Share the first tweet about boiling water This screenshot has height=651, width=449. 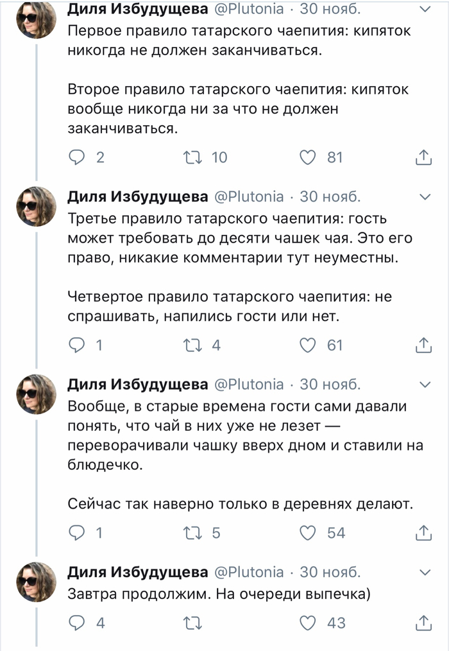pyautogui.click(x=423, y=157)
